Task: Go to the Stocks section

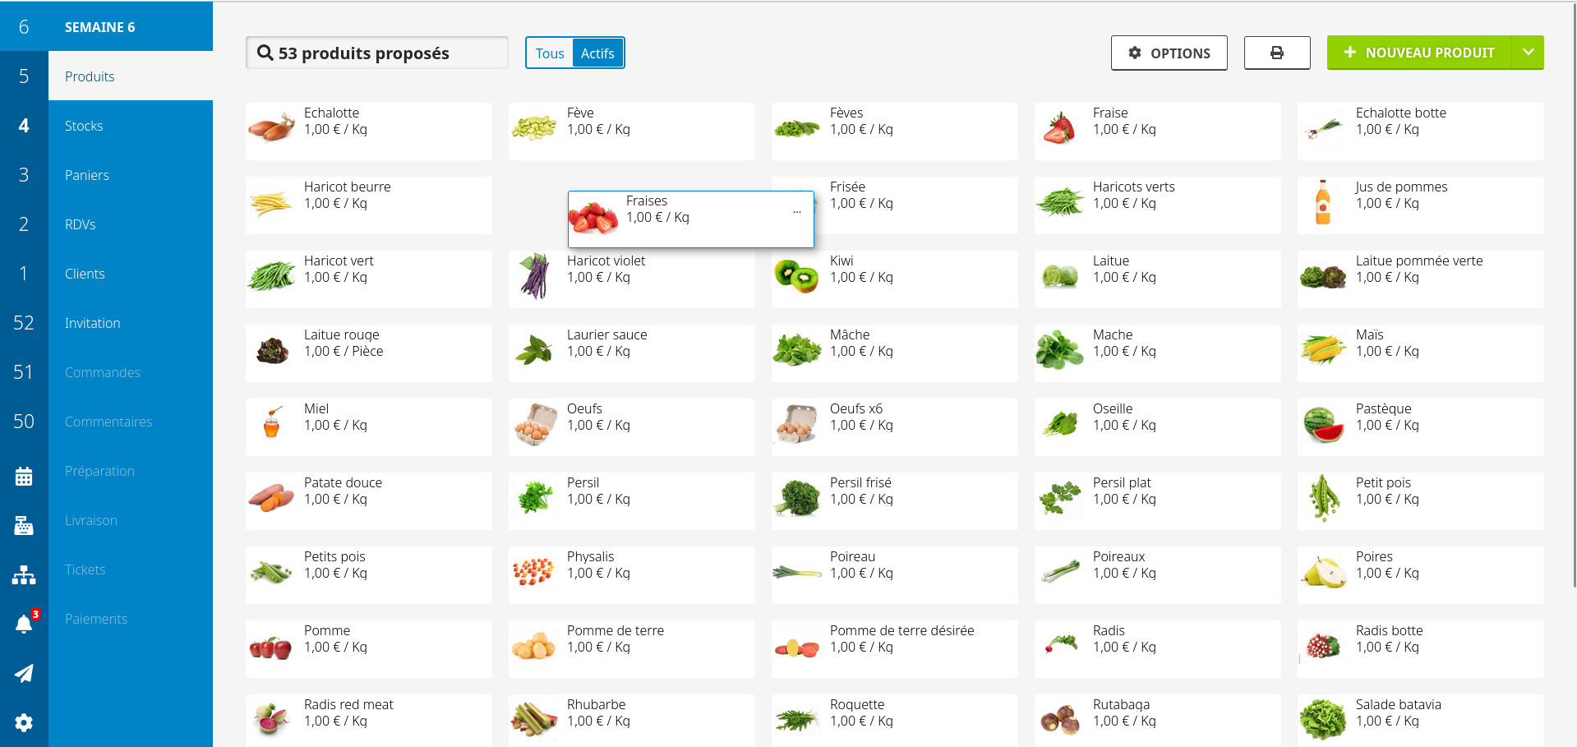Action: click(84, 126)
